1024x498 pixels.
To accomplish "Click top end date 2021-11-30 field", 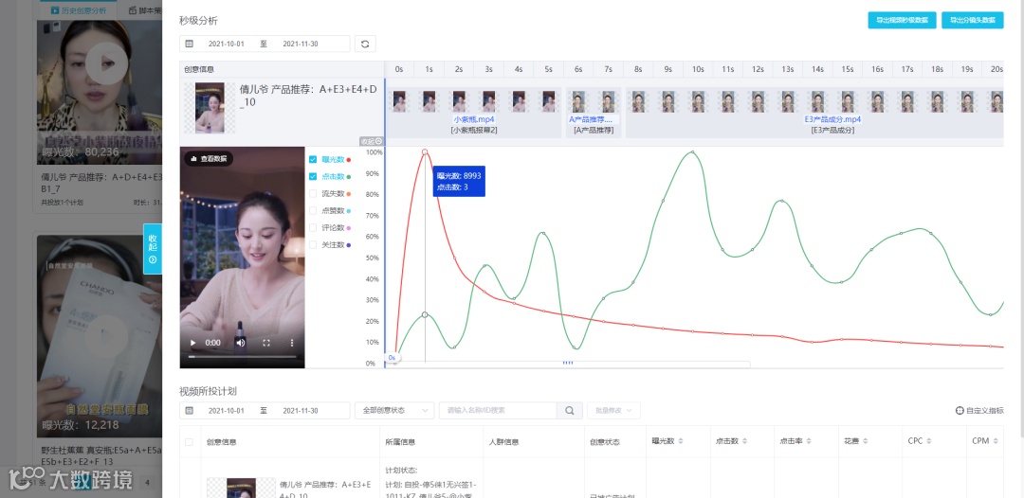I will click(x=301, y=44).
